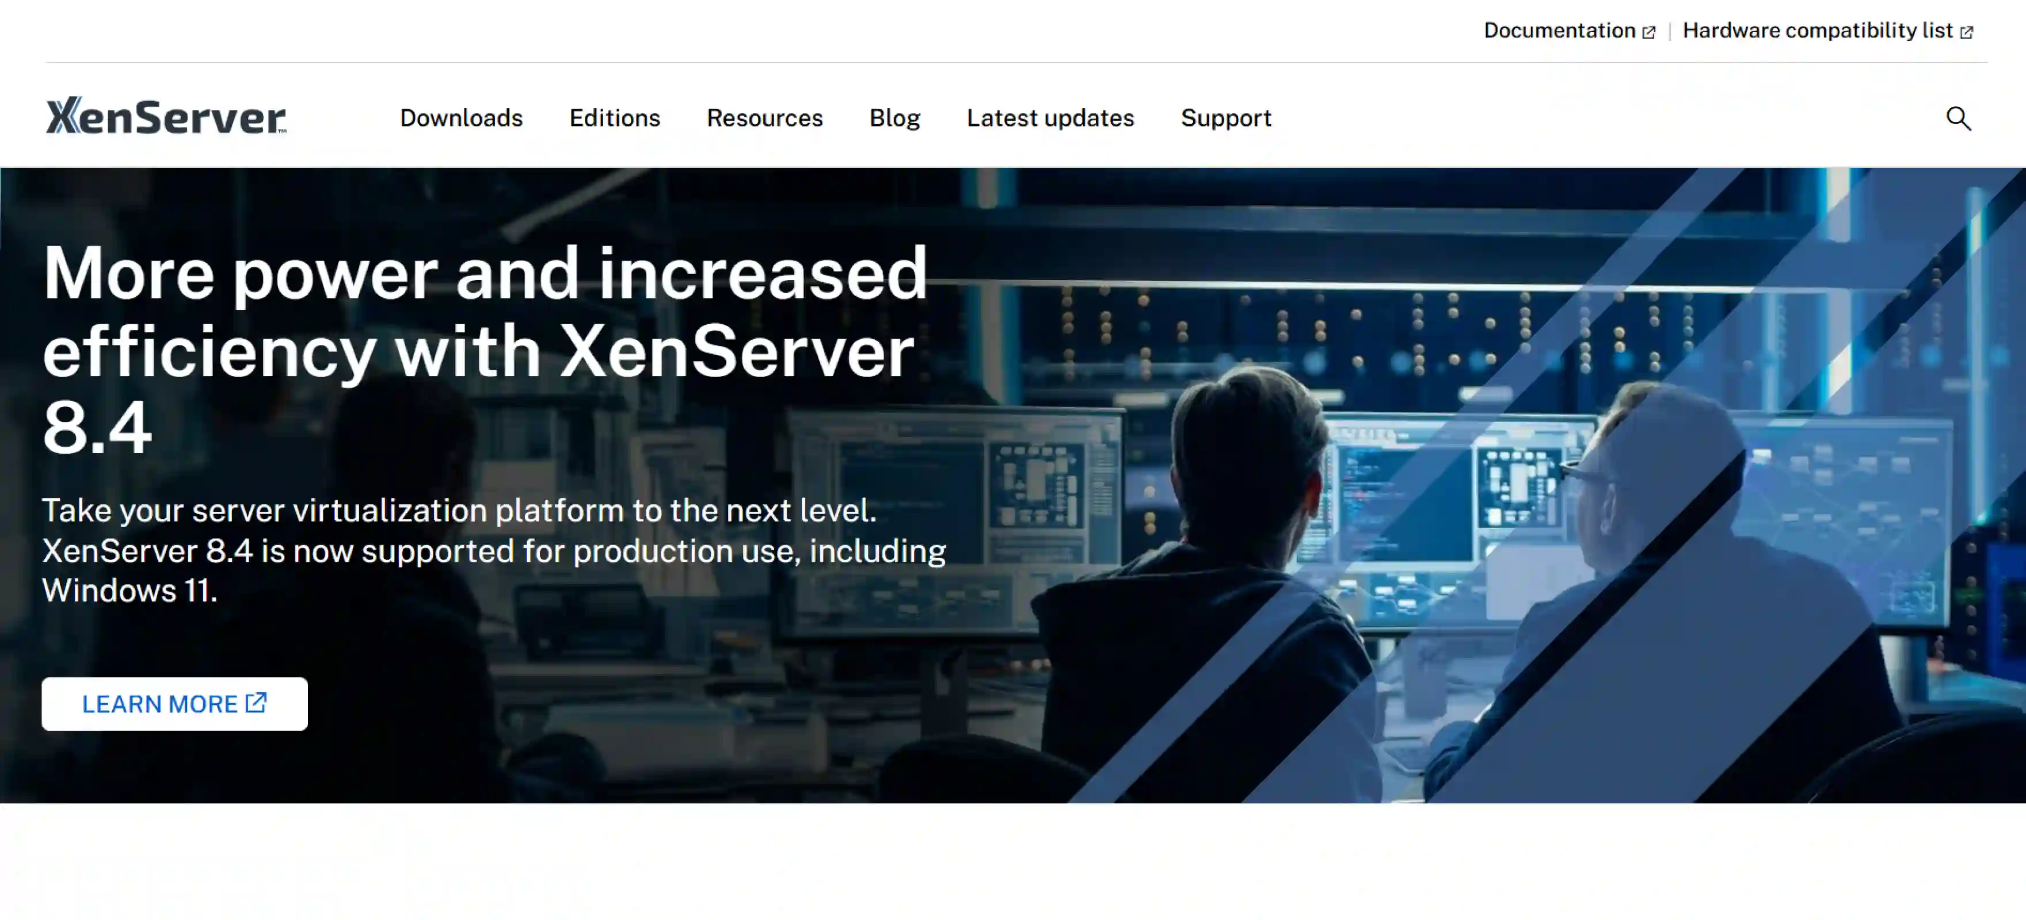Click the divider between Documentation and Hardware list
Image resolution: width=2026 pixels, height=920 pixels.
[1670, 32]
